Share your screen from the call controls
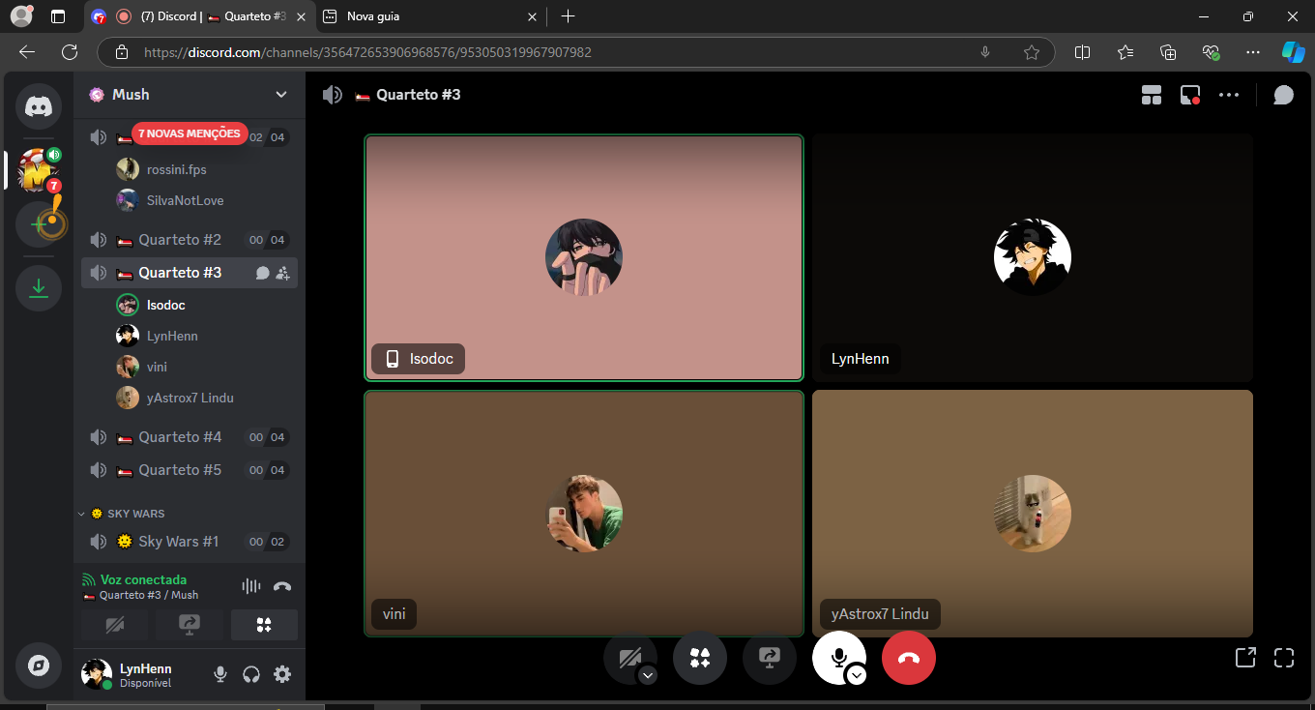Screen dimensions: 1315x710 pyautogui.click(x=770, y=658)
